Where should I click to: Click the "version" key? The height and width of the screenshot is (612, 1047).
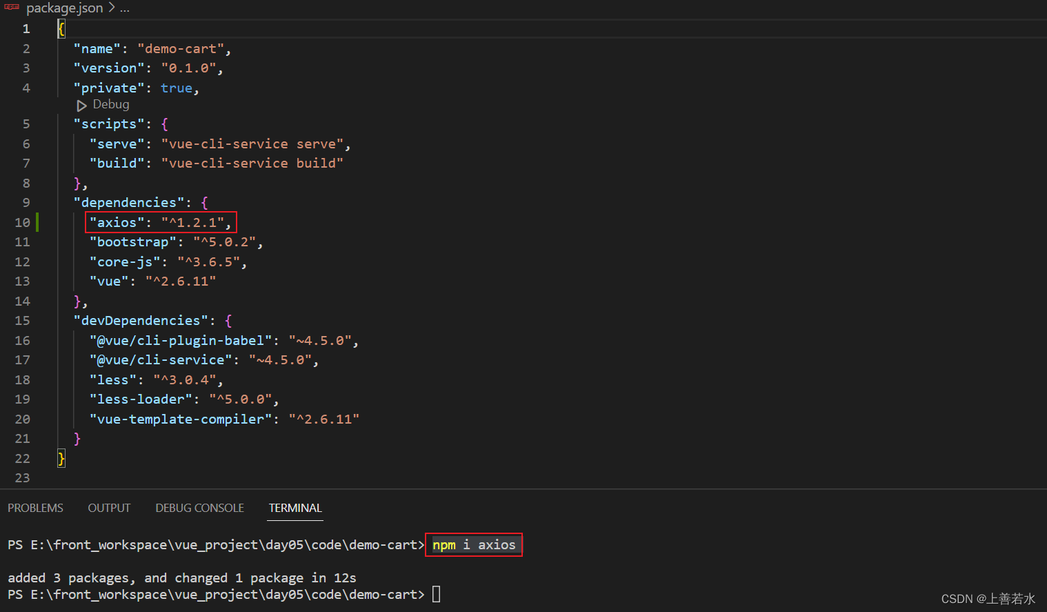(x=109, y=68)
